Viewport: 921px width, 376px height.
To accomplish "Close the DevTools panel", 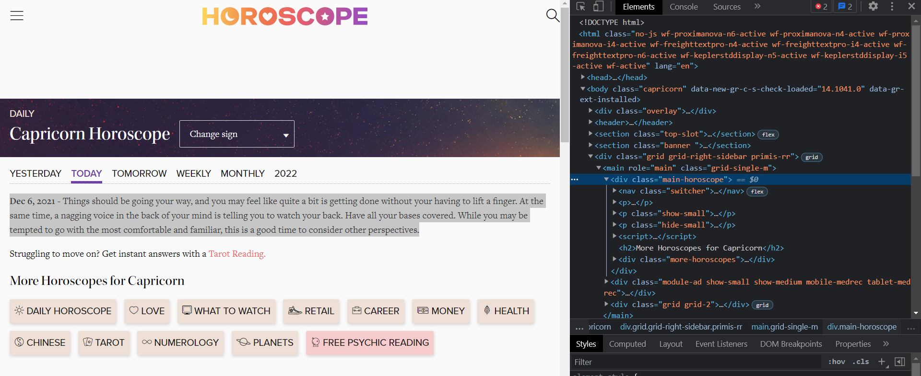I will pos(911,6).
